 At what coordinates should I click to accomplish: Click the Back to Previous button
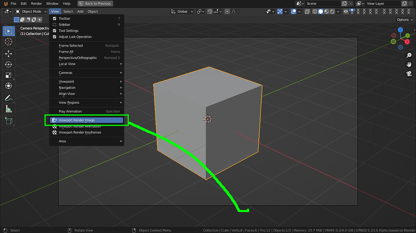[x=95, y=4]
